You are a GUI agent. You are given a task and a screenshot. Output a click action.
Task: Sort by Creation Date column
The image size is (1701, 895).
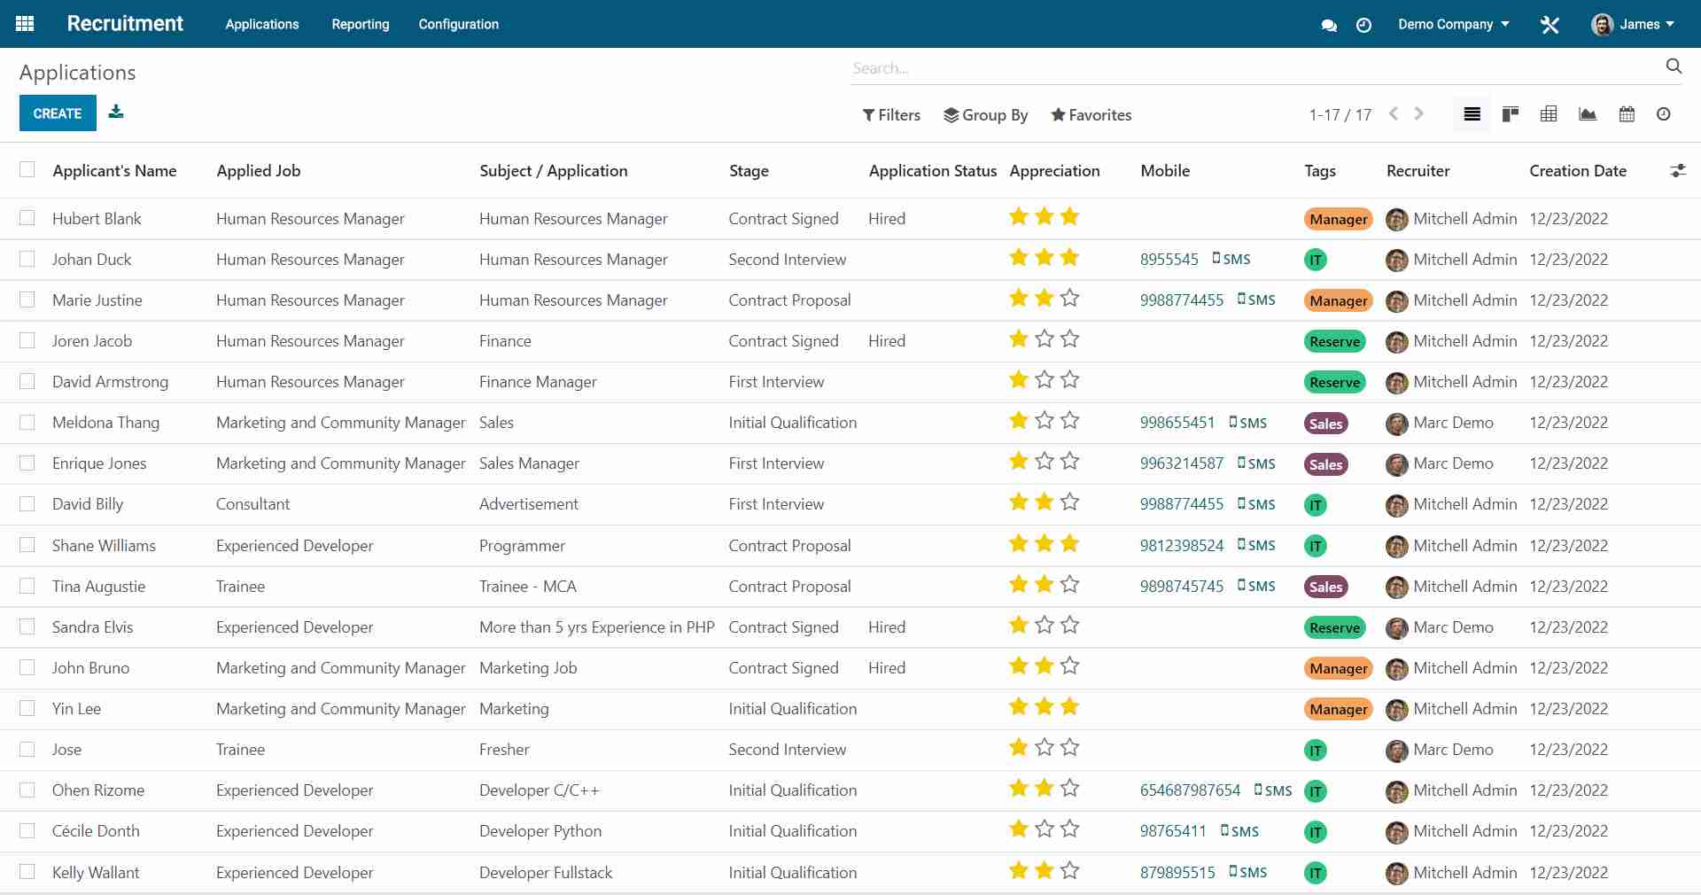(1578, 171)
